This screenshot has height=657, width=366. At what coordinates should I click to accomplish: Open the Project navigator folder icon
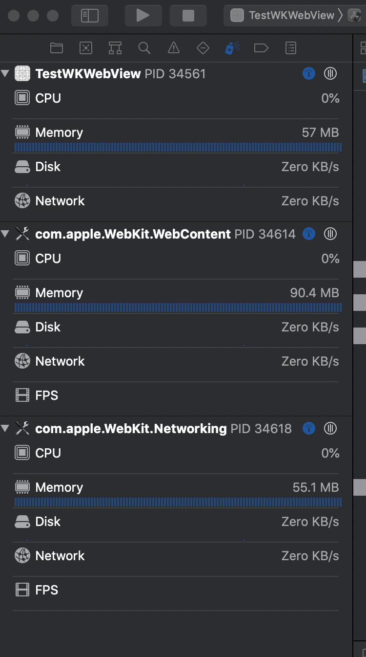coord(57,48)
